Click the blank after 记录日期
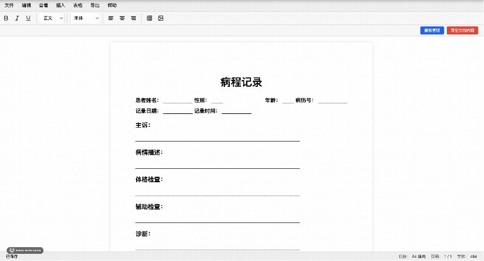 178,111
